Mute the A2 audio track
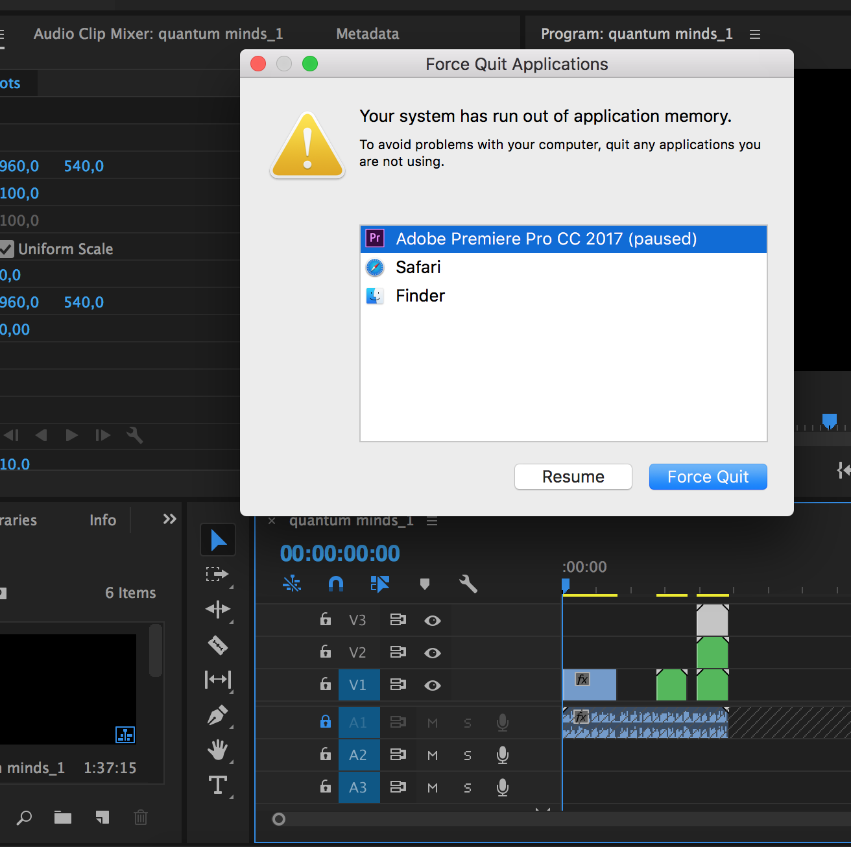Screen dimensions: 851x847 (433, 756)
